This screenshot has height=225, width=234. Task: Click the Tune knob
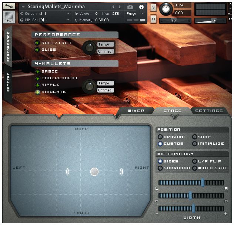tap(166, 9)
